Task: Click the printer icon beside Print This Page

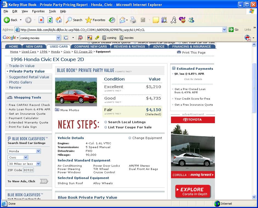Action: 179,52
